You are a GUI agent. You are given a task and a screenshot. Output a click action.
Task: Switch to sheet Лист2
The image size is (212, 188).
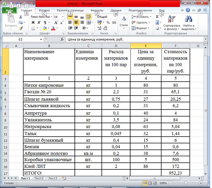click(39, 178)
